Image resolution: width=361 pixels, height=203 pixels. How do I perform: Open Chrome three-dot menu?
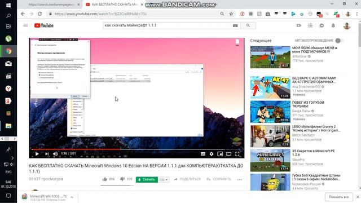click(357, 14)
